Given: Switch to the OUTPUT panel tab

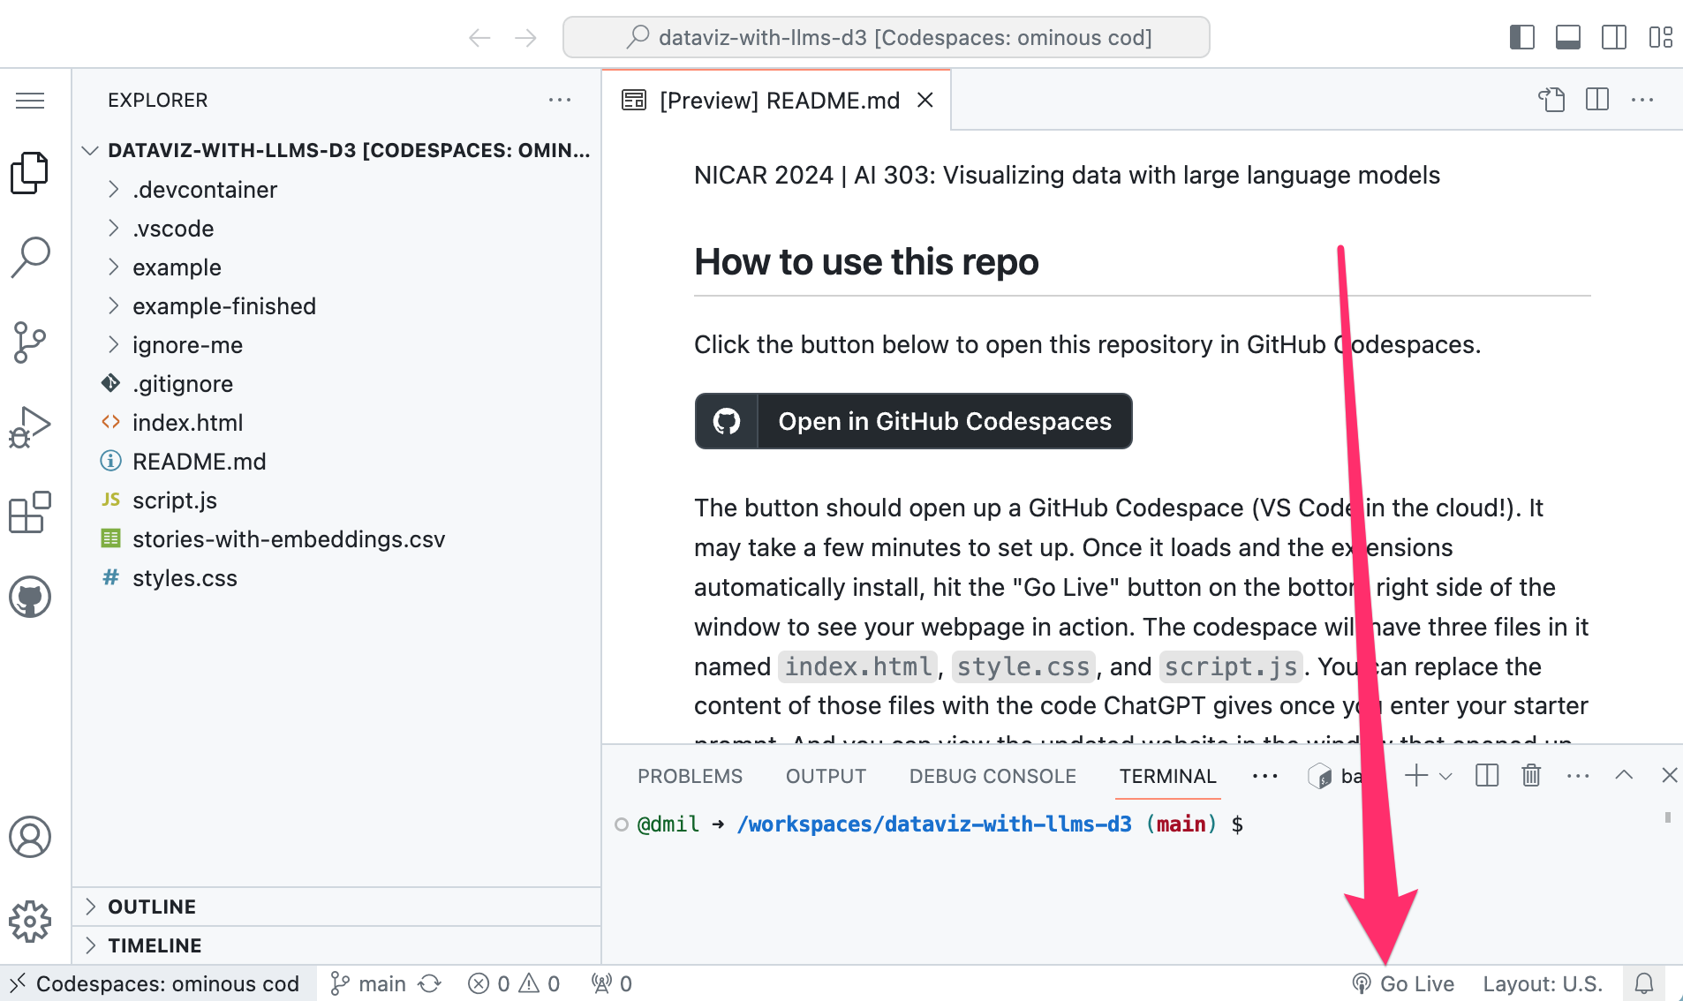Looking at the screenshot, I should coord(826,776).
